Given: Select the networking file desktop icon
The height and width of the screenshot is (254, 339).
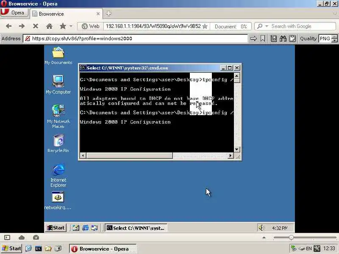Looking at the screenshot, I should pyautogui.click(x=58, y=201).
